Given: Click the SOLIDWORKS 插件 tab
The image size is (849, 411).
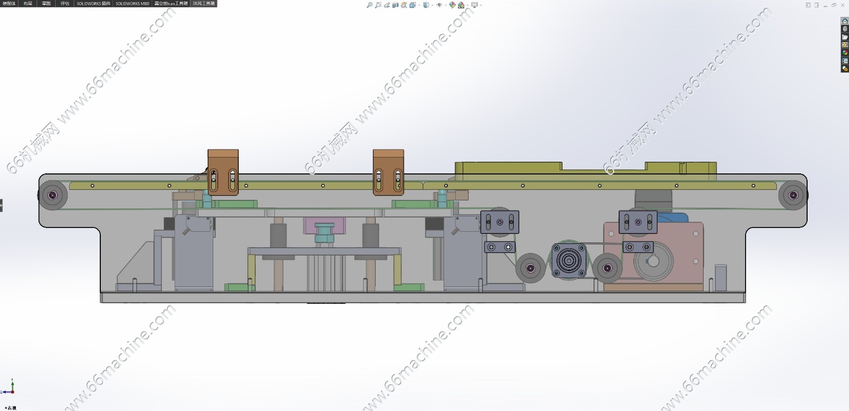Looking at the screenshot, I should coord(93,3).
